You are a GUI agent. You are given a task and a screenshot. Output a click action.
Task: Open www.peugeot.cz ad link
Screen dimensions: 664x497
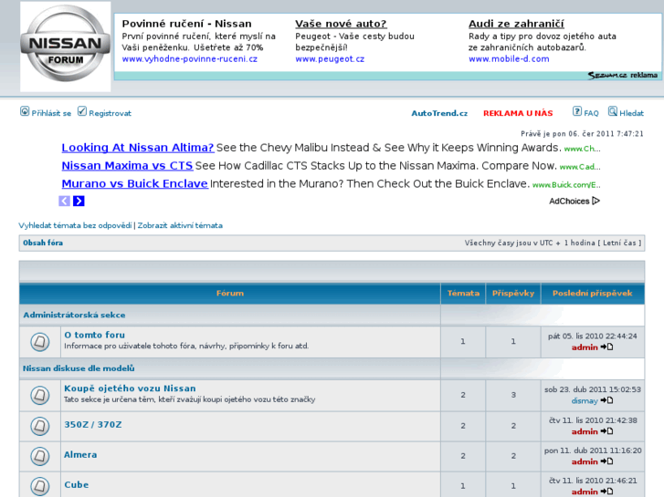330,59
